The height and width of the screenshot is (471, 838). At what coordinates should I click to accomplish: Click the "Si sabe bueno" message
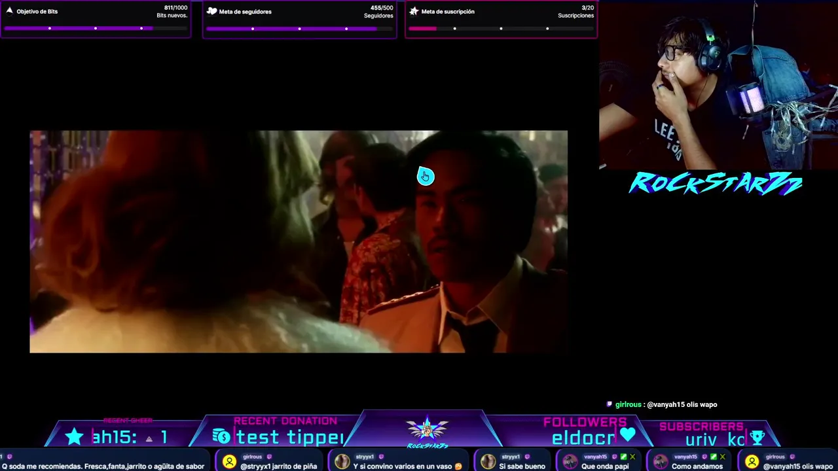tap(522, 466)
